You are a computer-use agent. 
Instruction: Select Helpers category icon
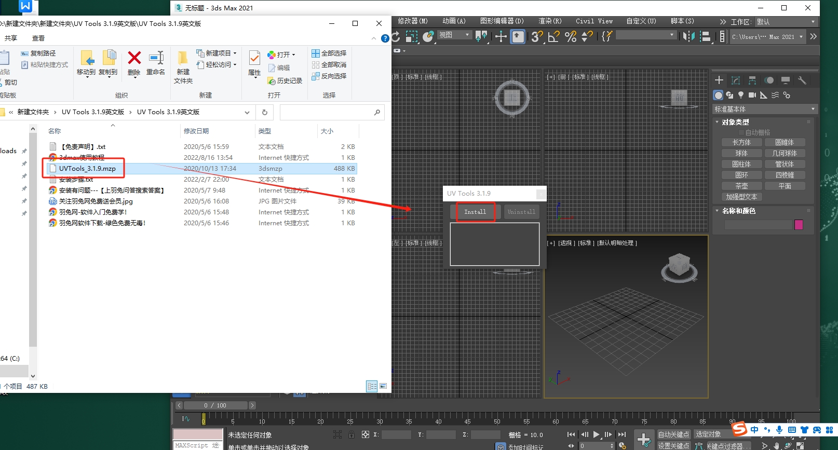tap(764, 95)
